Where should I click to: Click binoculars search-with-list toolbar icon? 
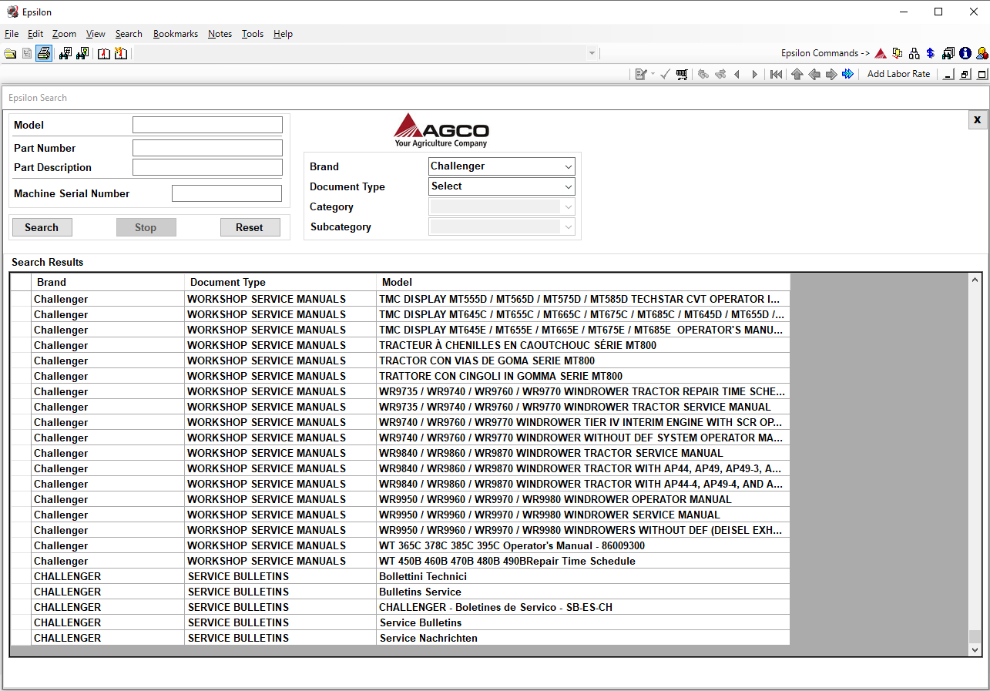tap(82, 53)
